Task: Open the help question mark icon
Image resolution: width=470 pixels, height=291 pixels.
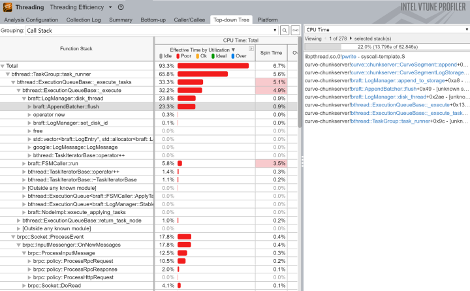Action: click(x=121, y=7)
